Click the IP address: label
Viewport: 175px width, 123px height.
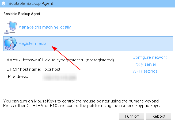point(17,77)
